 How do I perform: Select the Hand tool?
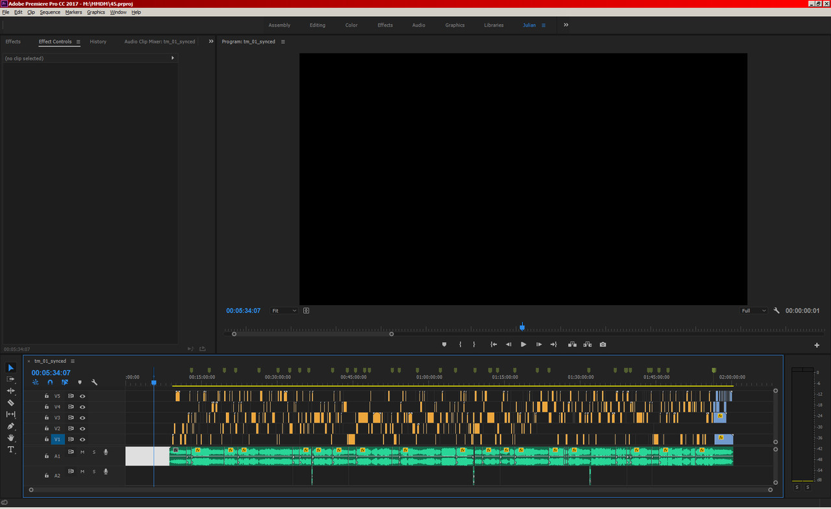[10, 438]
